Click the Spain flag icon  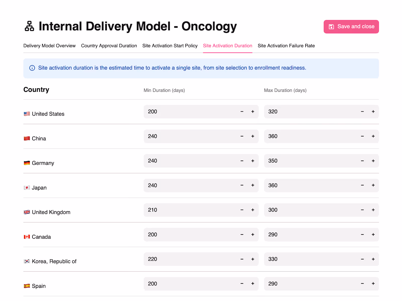point(27,286)
